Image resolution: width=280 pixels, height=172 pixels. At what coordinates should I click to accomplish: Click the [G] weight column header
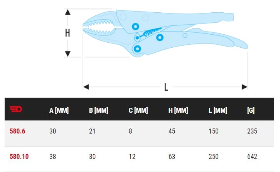pos(251,110)
